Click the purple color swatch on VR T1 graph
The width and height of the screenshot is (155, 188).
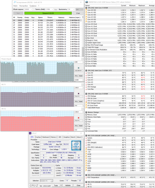coord(78,94)
